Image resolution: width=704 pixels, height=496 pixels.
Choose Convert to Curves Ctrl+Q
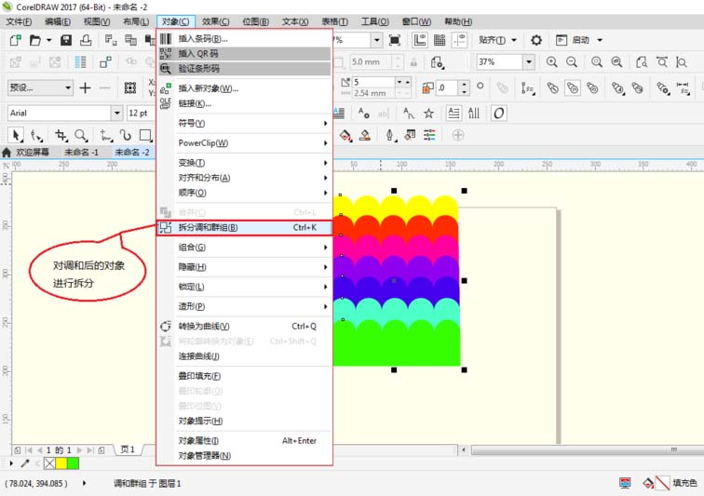coord(245,327)
